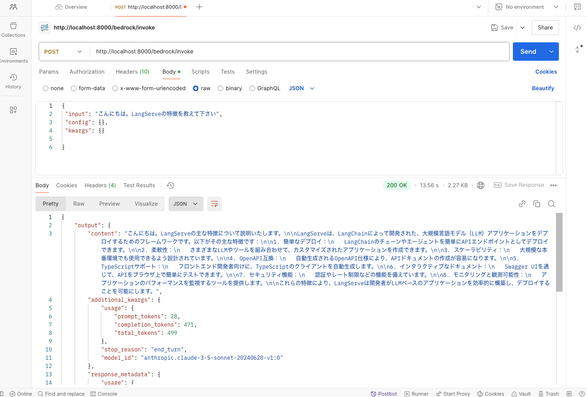Screen dimensions: 587x397
Task: Send the POST request
Action: pos(528,52)
